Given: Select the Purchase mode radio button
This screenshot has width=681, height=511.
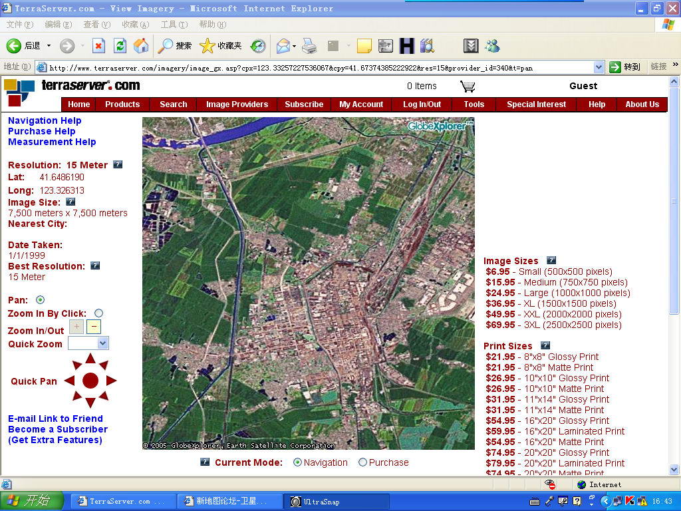Looking at the screenshot, I should pos(362,462).
